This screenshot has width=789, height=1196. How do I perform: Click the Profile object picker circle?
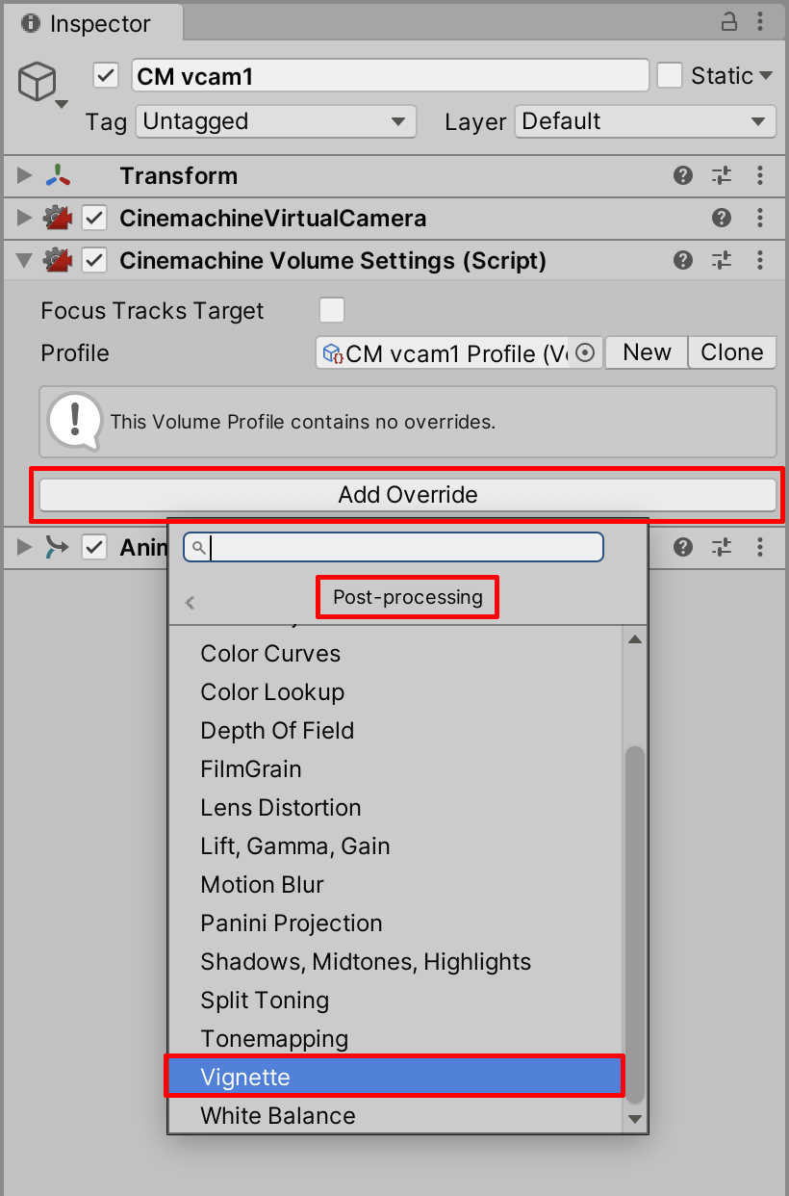pos(586,353)
